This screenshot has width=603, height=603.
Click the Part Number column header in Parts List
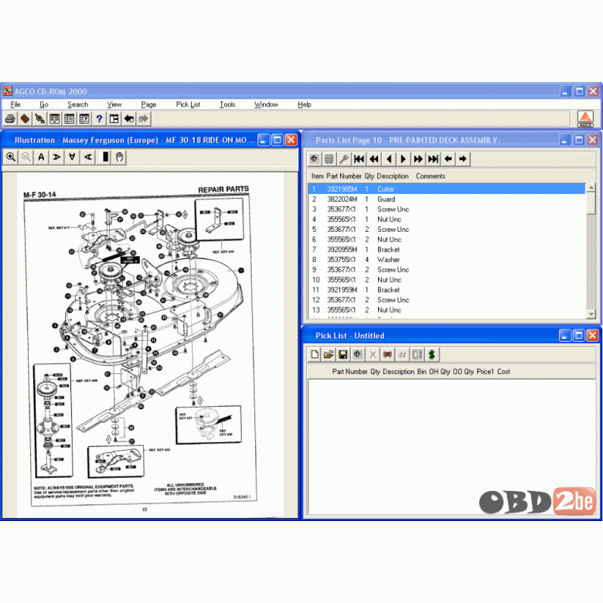click(x=344, y=176)
